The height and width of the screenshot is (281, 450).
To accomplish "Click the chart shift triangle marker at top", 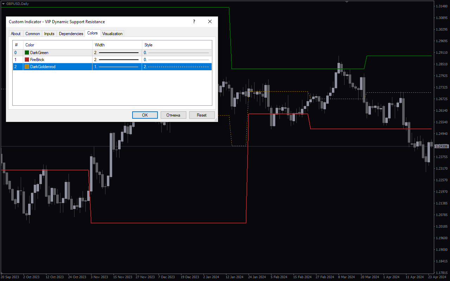I will coord(347,2).
